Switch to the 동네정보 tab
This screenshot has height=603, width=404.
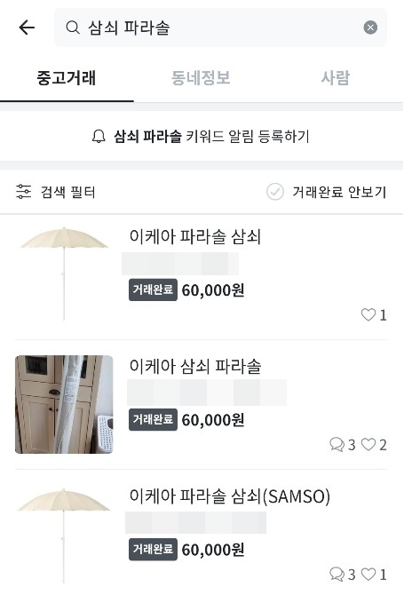201,78
